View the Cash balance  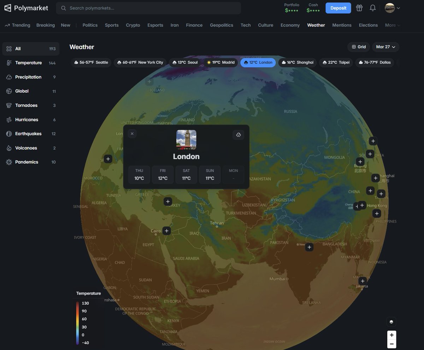click(x=313, y=8)
